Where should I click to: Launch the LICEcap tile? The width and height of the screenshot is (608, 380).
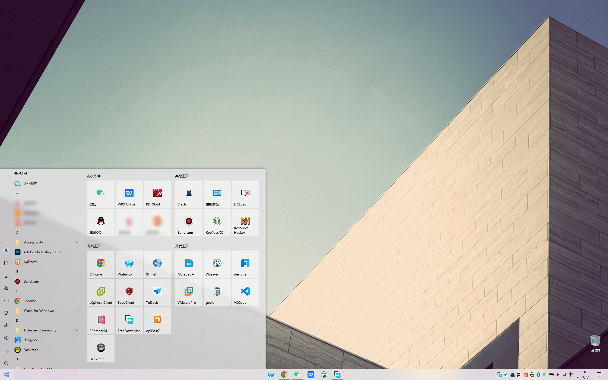point(245,194)
